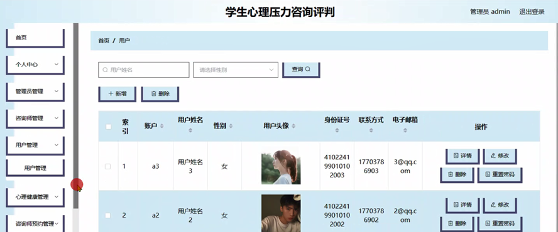Screen dimensions: 558x232
Task: Click 管理员 admin label
Action: point(490,12)
